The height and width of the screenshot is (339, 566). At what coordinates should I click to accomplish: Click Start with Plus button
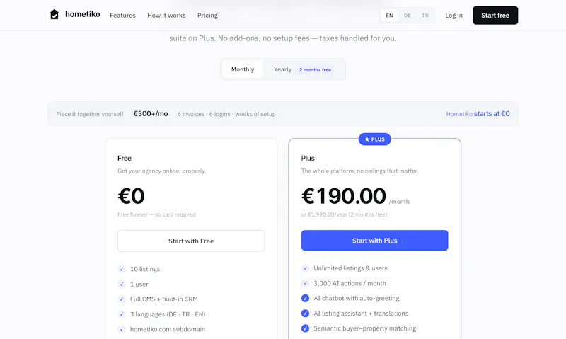tap(375, 241)
